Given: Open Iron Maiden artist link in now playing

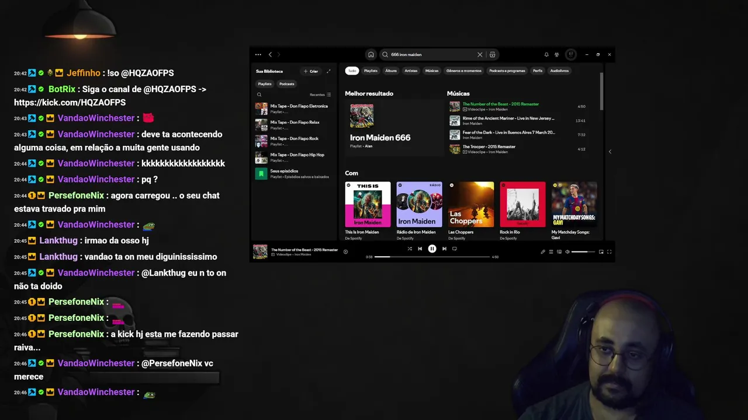Looking at the screenshot, I should [303, 254].
